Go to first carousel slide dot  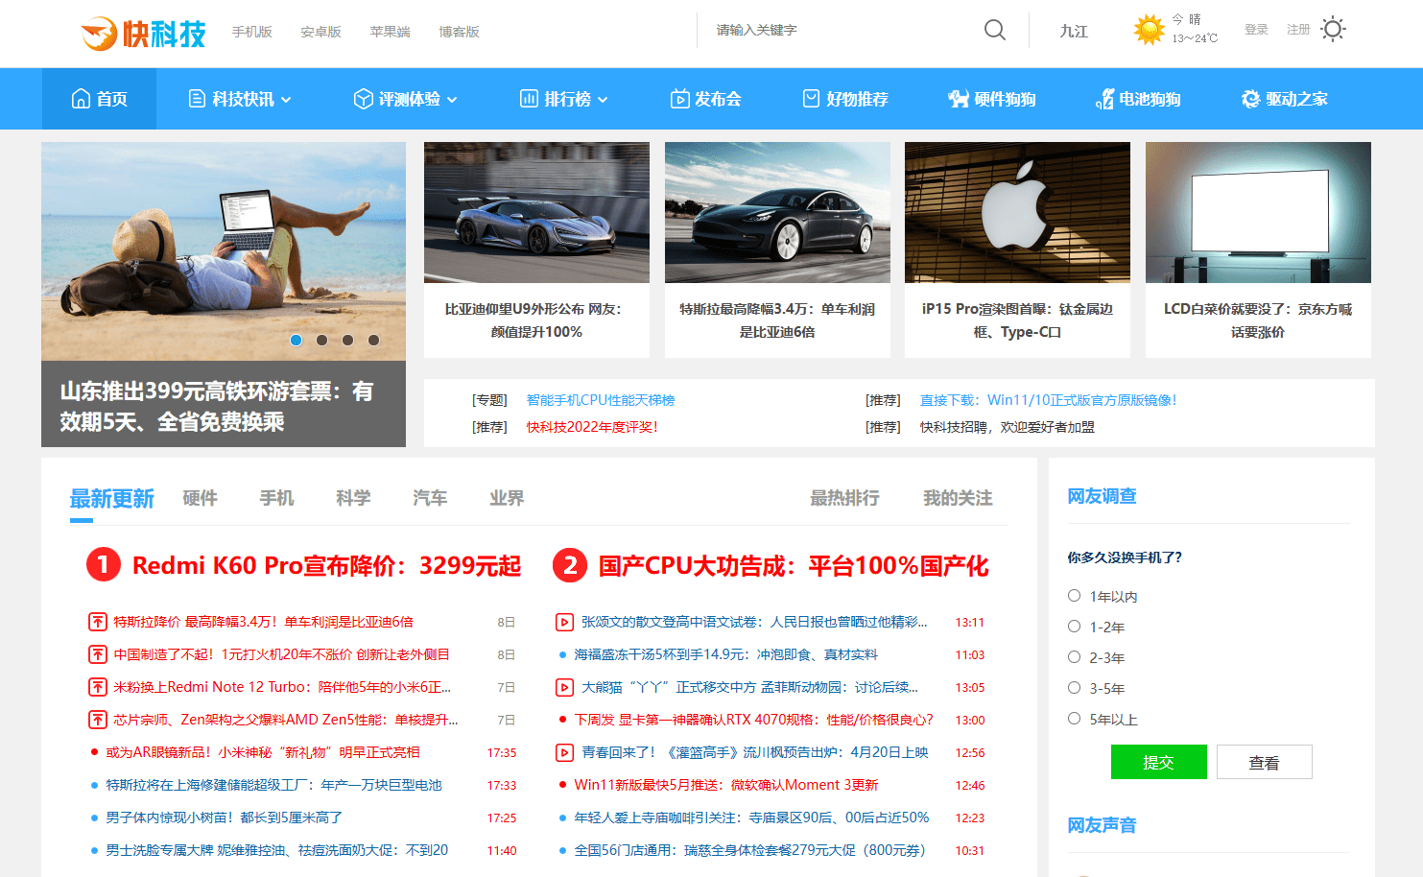[x=296, y=340]
